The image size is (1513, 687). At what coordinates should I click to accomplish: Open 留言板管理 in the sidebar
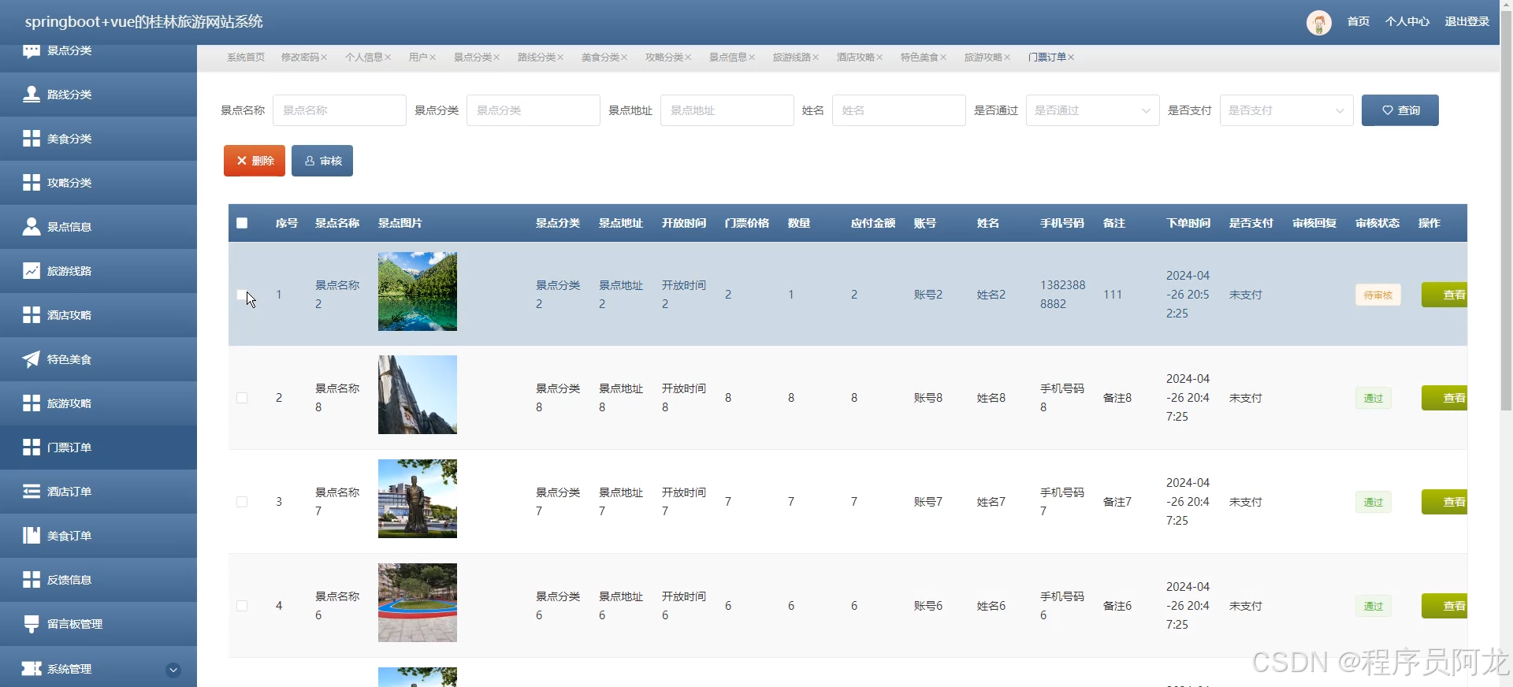tap(99, 624)
